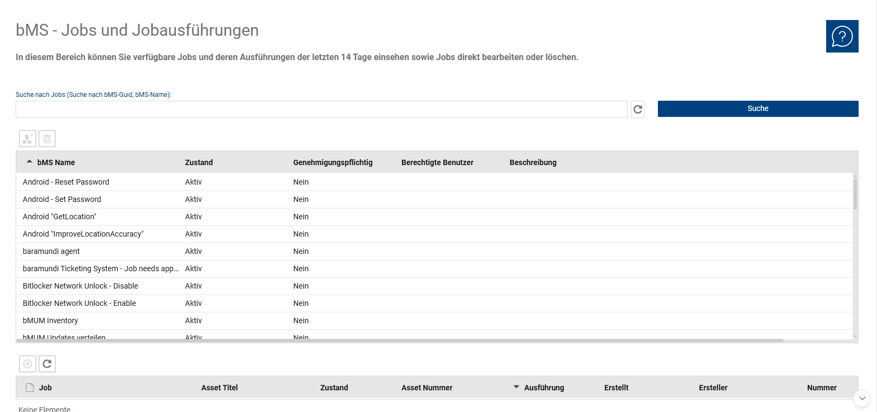The image size is (877, 412).
Task: Click the Ersteller column header
Action: click(x=713, y=388)
